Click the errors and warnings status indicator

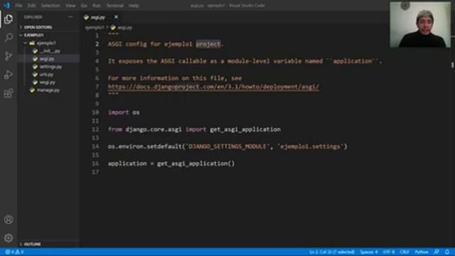coord(14,252)
